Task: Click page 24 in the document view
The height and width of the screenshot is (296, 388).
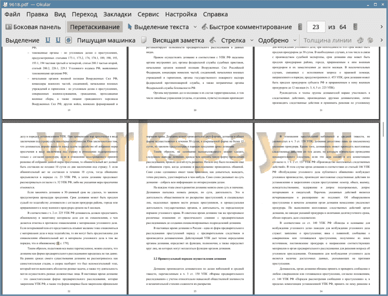Action: [317, 209]
